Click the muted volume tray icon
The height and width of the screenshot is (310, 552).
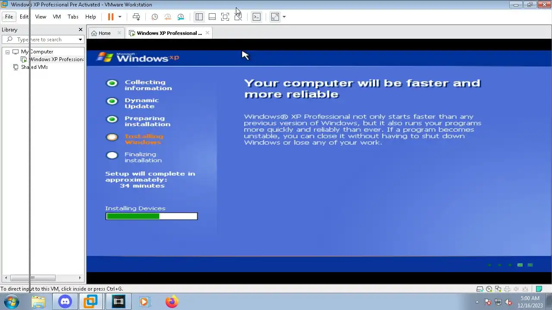coord(508,302)
